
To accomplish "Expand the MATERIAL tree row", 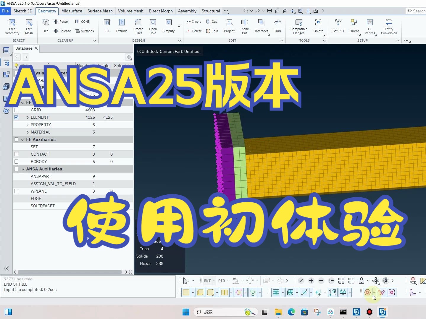I will [x=28, y=132].
